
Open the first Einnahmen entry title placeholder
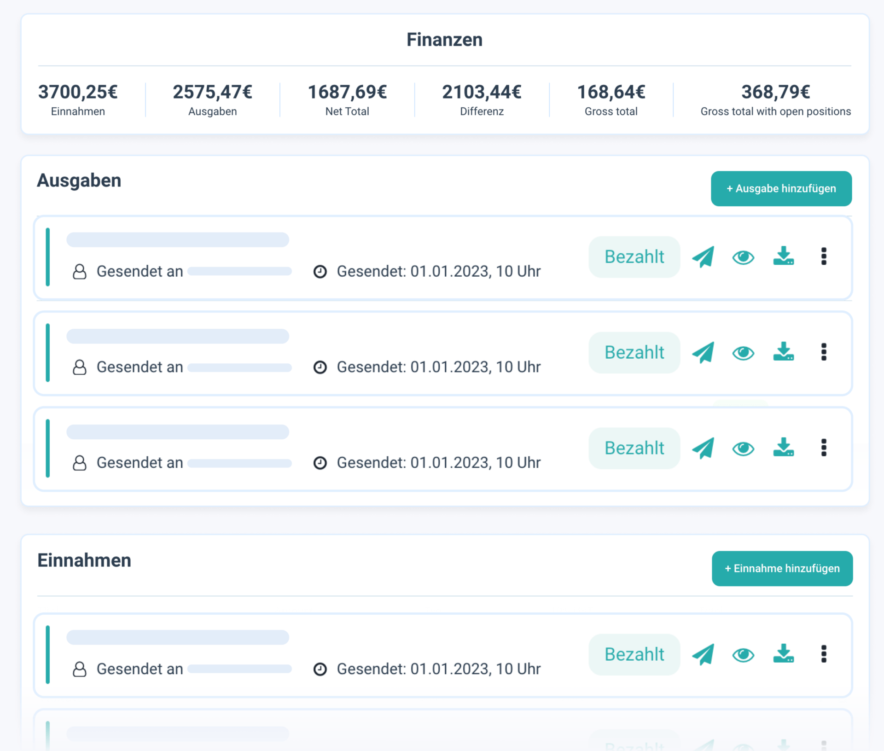pyautogui.click(x=178, y=638)
